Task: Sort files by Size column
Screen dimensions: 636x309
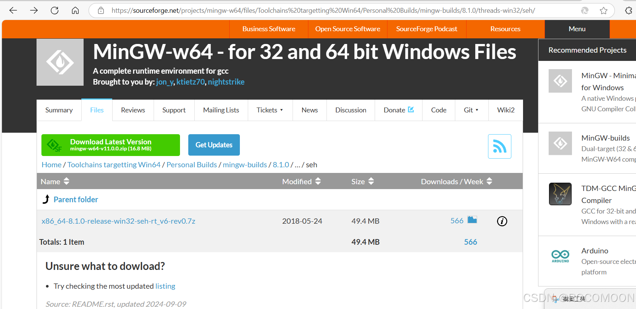Action: click(363, 181)
